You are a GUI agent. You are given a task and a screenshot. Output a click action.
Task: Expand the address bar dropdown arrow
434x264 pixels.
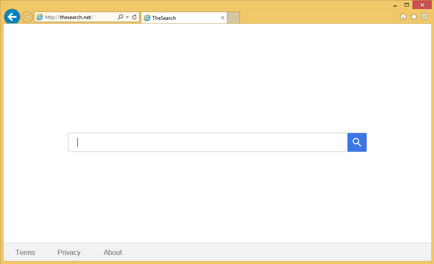(x=128, y=17)
